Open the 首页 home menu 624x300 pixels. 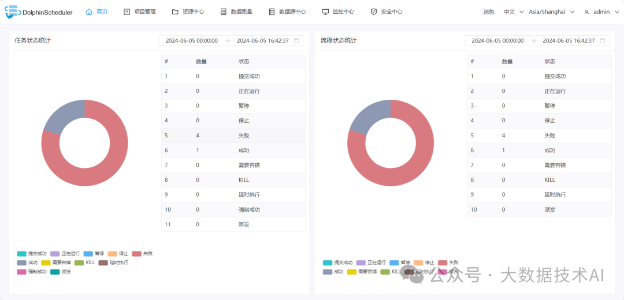click(x=96, y=12)
